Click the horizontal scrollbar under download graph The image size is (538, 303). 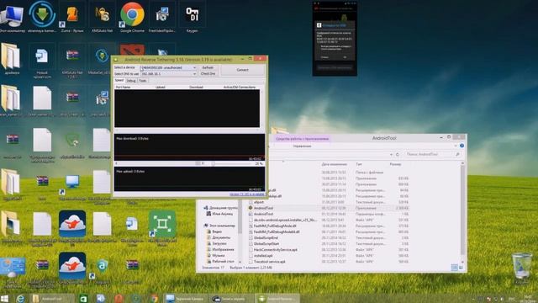click(x=160, y=163)
